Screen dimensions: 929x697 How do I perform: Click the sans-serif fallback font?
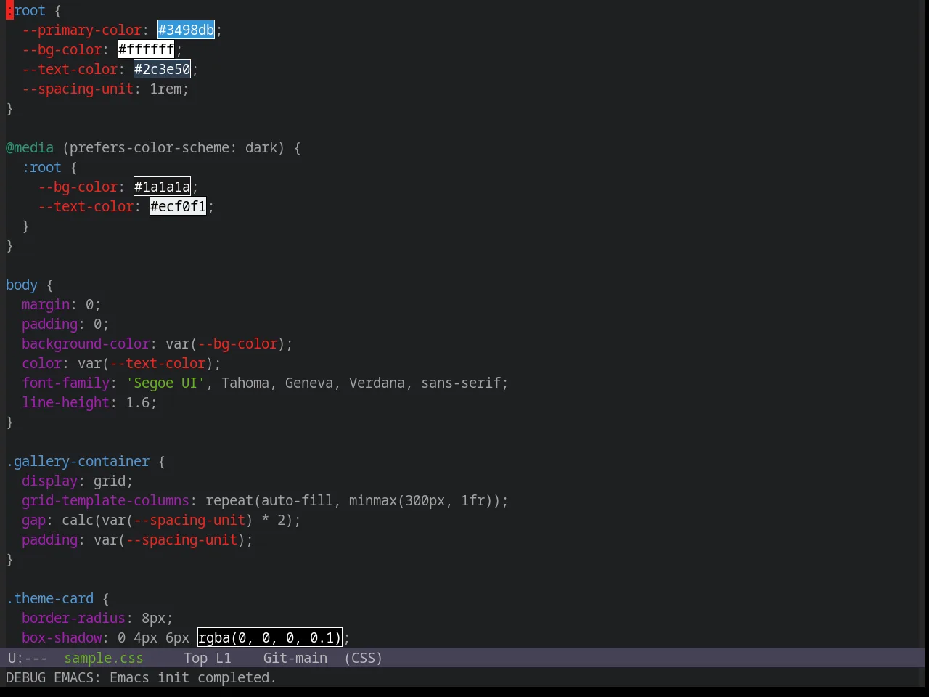point(461,383)
